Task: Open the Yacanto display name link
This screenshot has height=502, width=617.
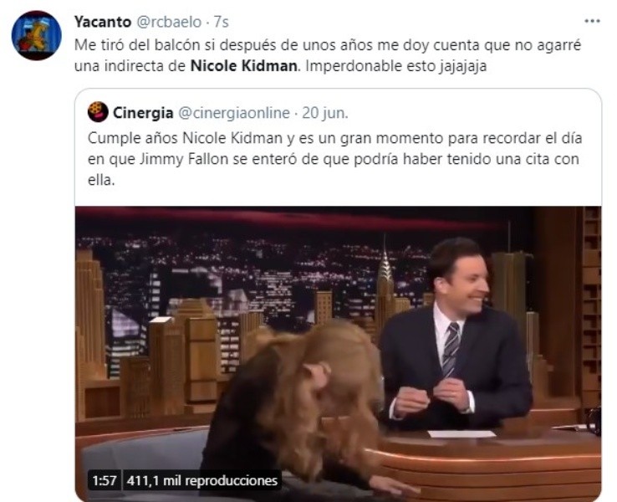Action: 103,22
